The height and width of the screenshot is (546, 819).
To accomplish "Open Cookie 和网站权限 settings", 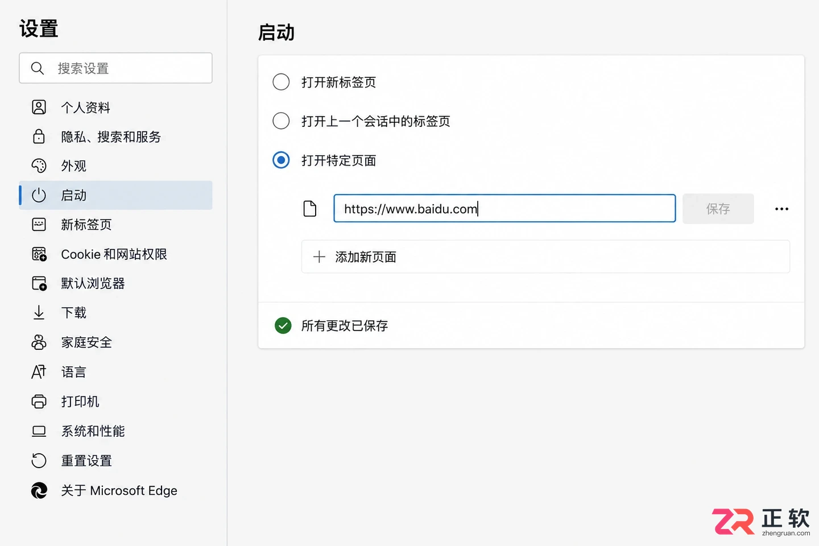I will [115, 254].
